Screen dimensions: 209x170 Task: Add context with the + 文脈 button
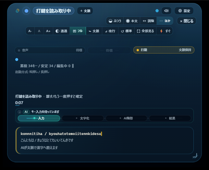85,11
